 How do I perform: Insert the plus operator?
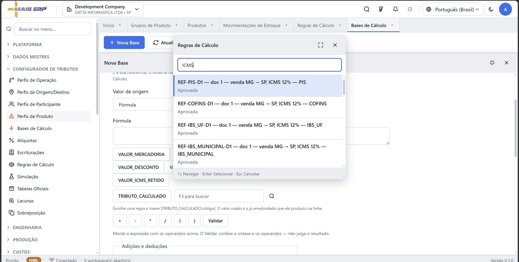point(120,221)
